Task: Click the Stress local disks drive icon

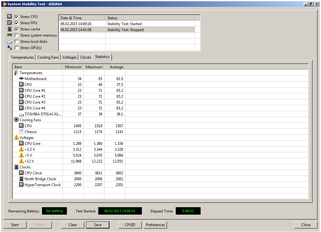Action: pyautogui.click(x=9, y=42)
